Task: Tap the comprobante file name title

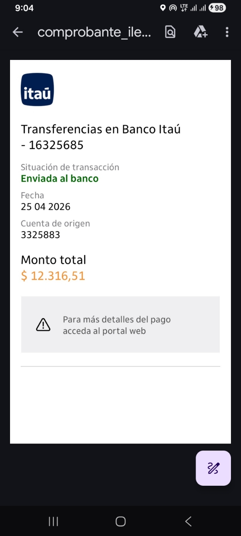Action: 94,32
